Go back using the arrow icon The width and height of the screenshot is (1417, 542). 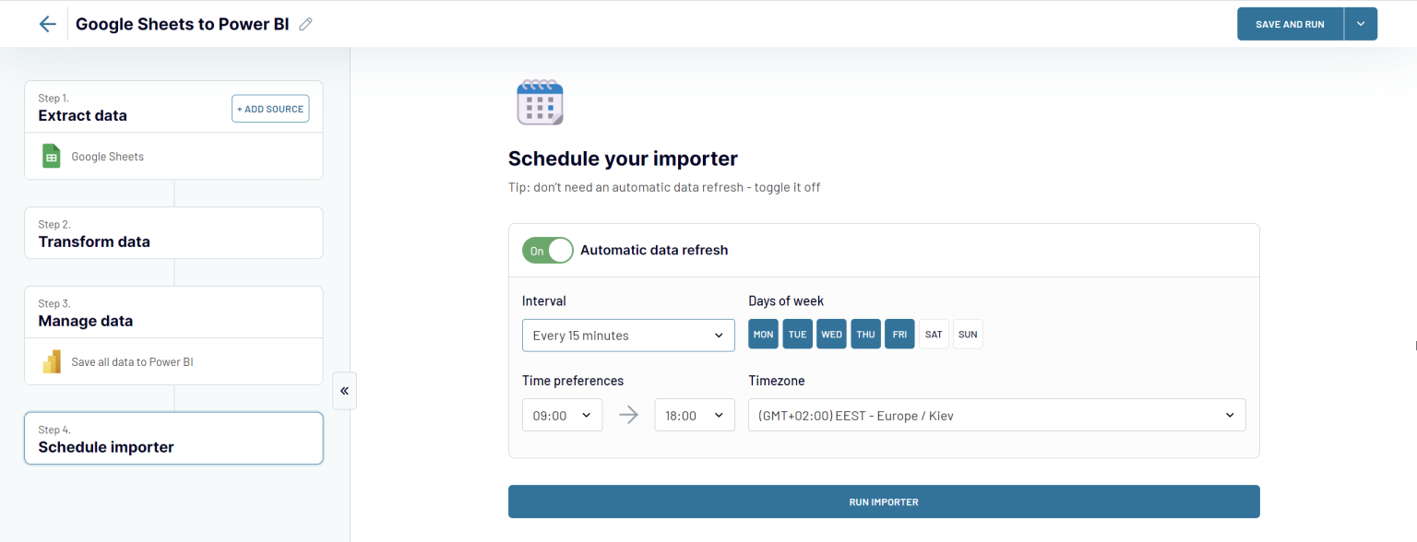pos(47,23)
